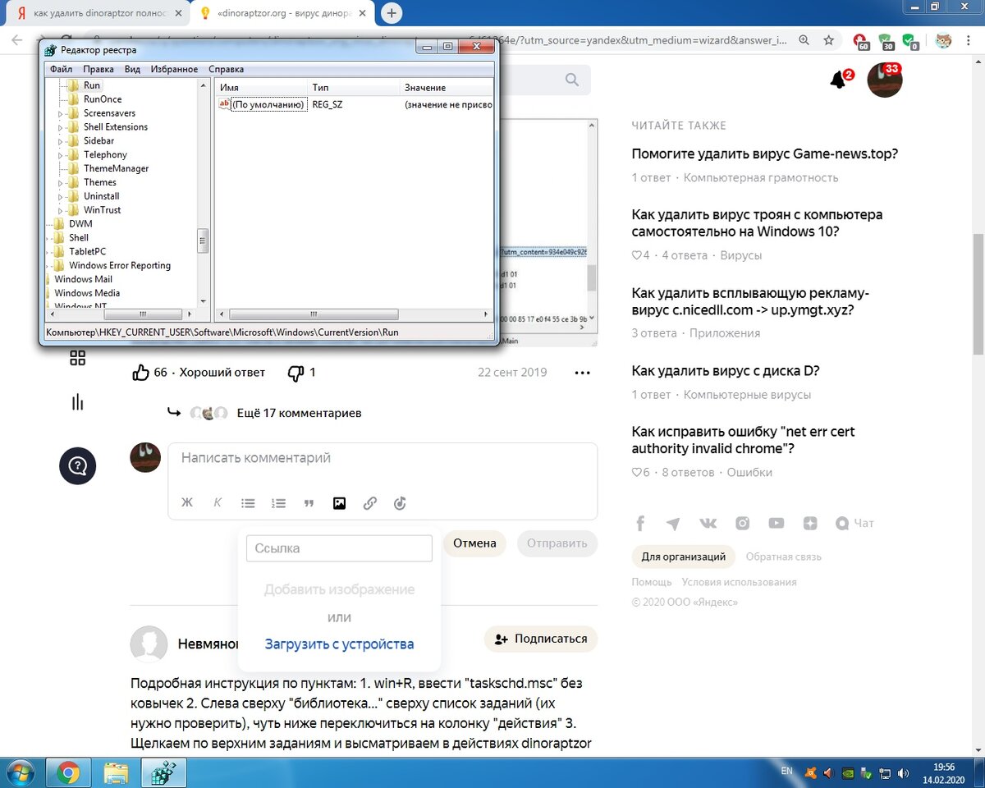Click the thumbs-up like icon
Screen dimensions: 985x788
click(140, 373)
